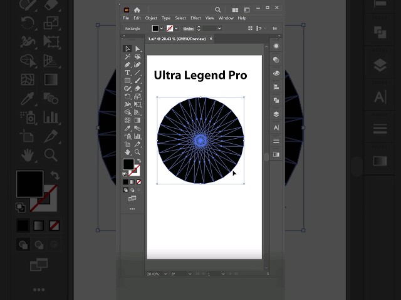Activate the Free Transform tool
401x300 pixels.
click(x=137, y=104)
